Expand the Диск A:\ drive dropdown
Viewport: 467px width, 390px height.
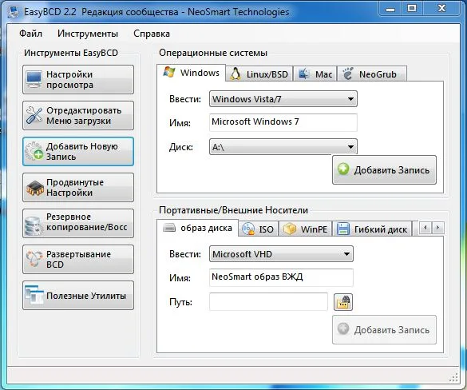(x=283, y=147)
